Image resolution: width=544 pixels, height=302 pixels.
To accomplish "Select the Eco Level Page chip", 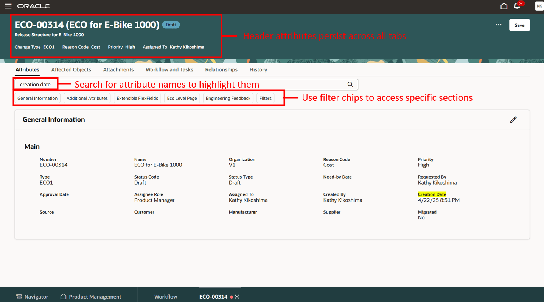I will 182,98.
